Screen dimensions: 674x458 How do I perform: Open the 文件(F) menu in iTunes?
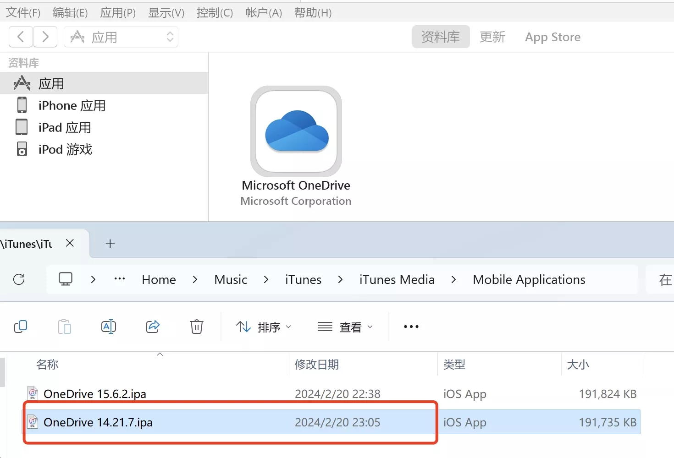[x=23, y=12]
